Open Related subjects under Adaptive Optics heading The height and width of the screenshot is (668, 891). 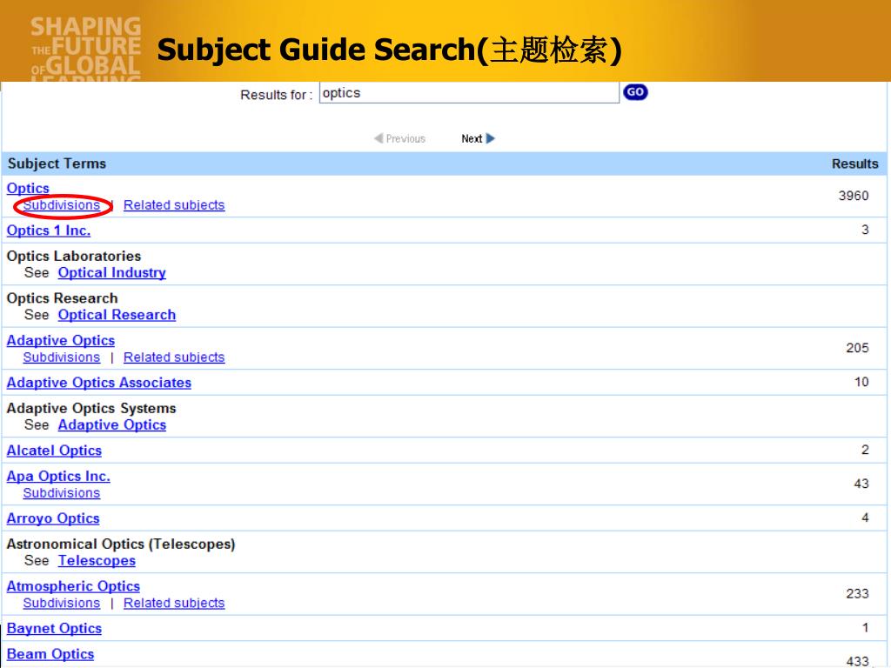(174, 357)
